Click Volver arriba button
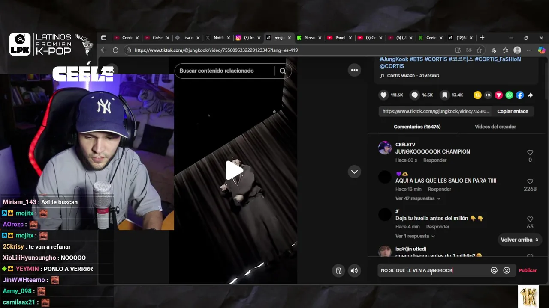Viewport: 549px width, 308px height. click(519, 240)
